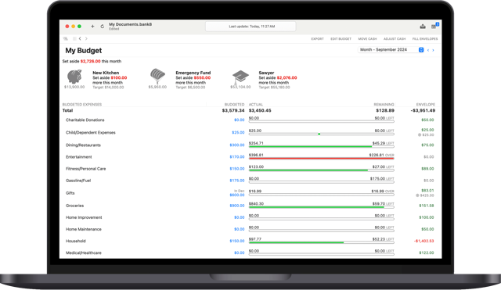The height and width of the screenshot is (290, 501).
Task: Click the Total envelope -$3,951.49 value
Action: click(x=423, y=110)
